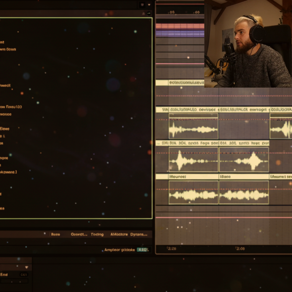Open the dropdown arrow in the top bar

[149, 5]
